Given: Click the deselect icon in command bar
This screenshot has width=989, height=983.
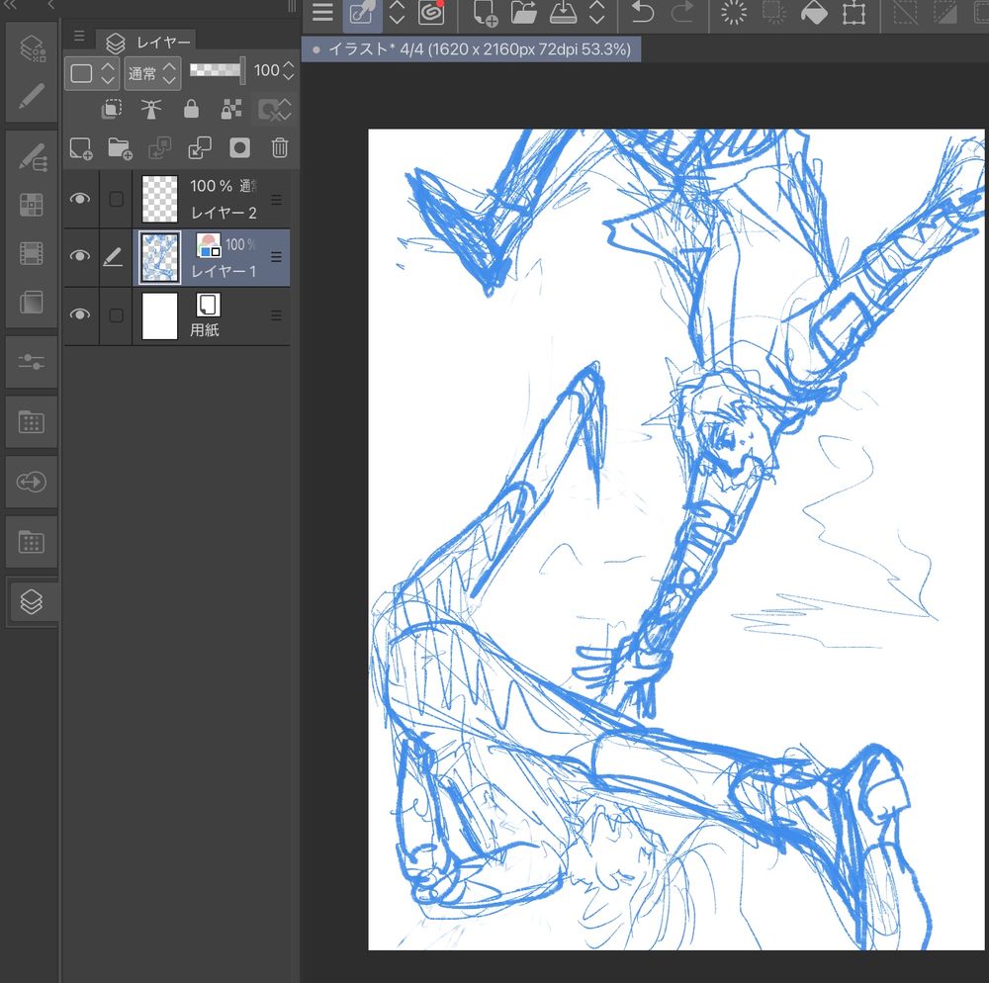Looking at the screenshot, I should point(905,12).
